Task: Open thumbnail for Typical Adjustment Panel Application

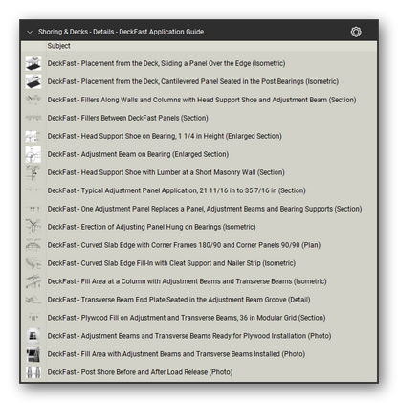Action: 33,190
